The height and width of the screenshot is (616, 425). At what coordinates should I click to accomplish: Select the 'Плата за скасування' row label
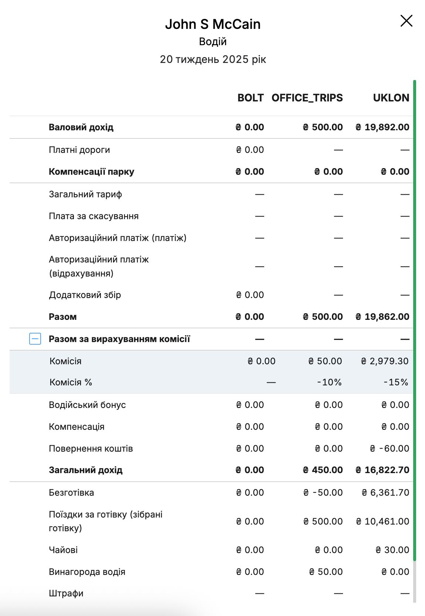[x=94, y=216]
